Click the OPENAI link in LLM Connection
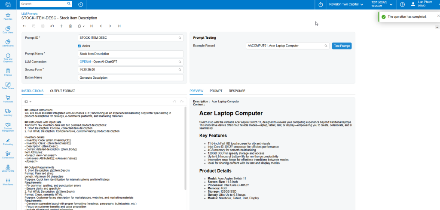The height and width of the screenshot is (210, 440). coord(85,62)
